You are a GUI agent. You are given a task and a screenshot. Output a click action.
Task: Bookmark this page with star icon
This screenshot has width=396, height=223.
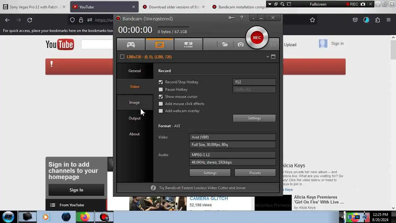(312, 20)
